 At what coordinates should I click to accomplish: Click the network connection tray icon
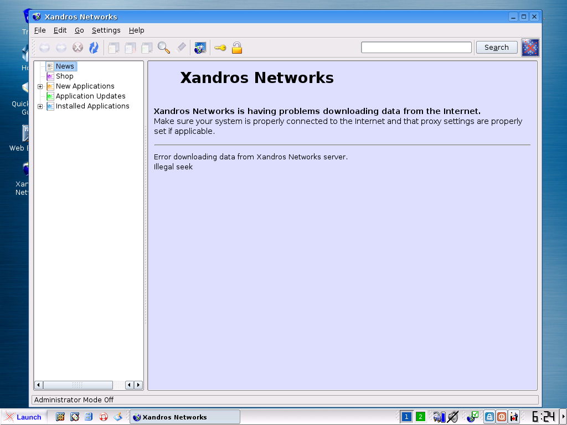tap(439, 417)
